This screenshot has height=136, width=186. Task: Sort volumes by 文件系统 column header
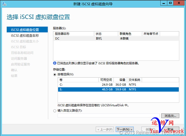click(x=134, y=80)
